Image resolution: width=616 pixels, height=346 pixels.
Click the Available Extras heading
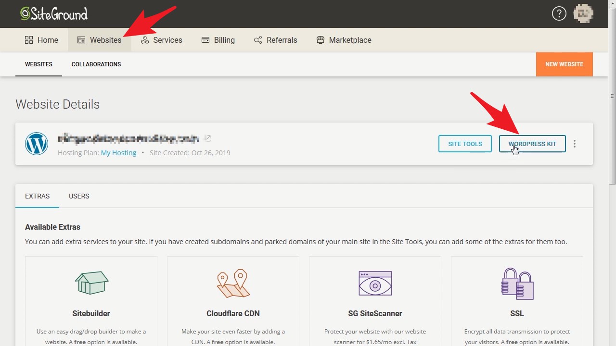pos(52,227)
